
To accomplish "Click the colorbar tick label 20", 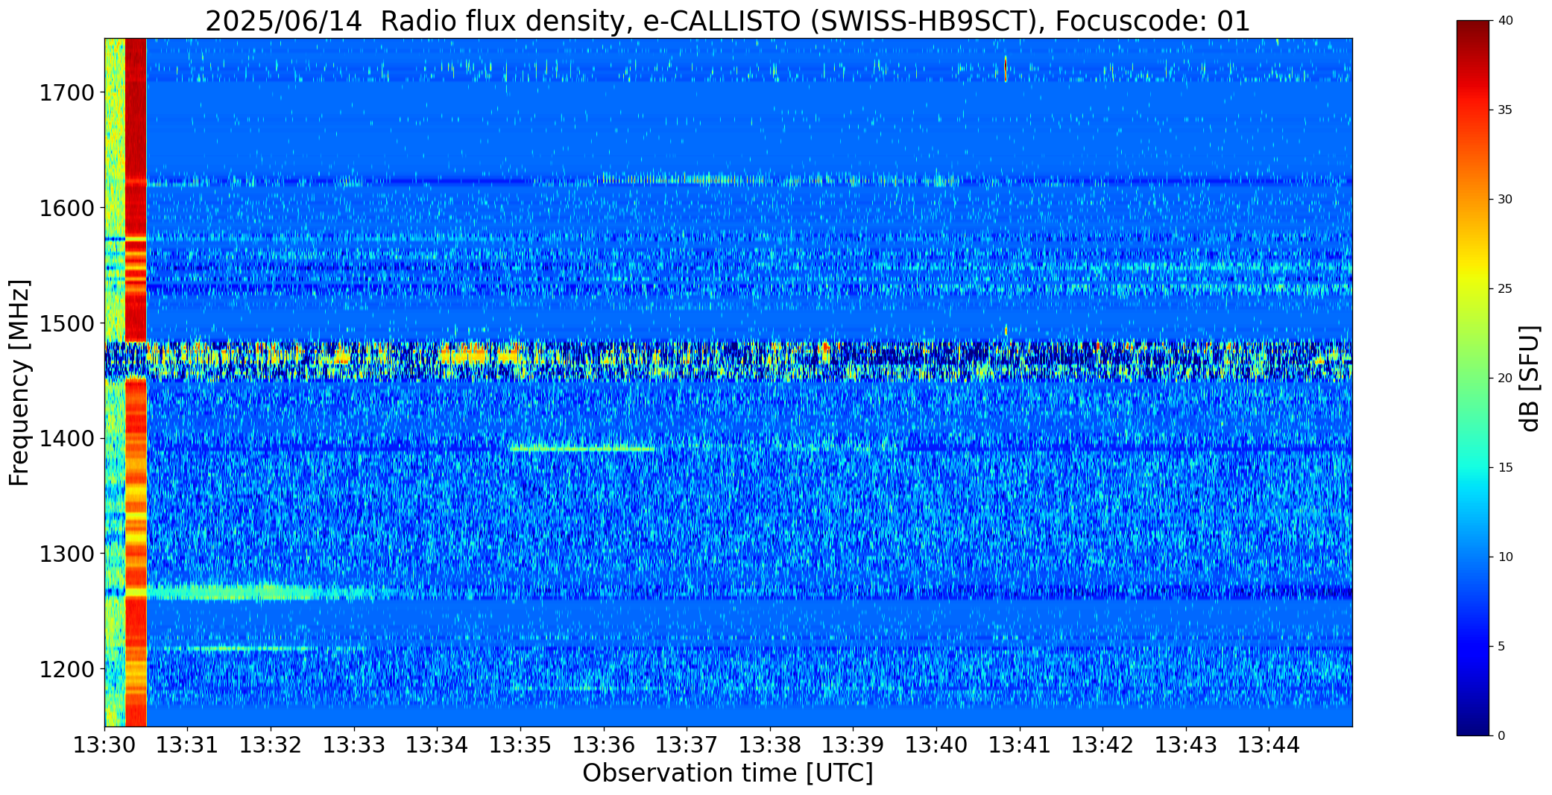I will 1505,379.
